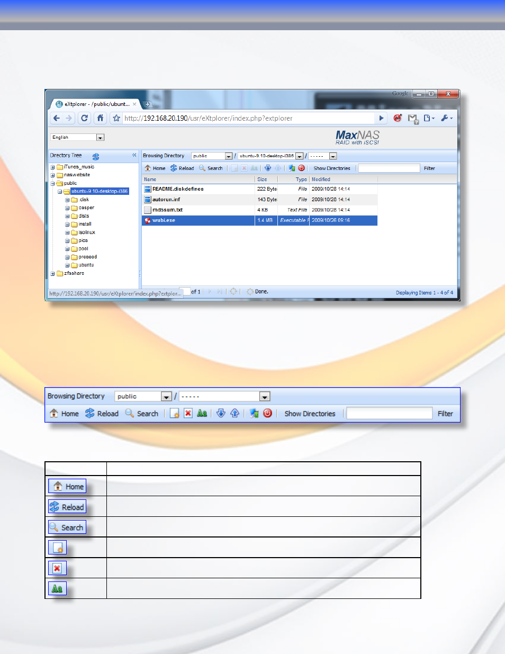This screenshot has width=505, height=654.
Task: Click the Go arrow beside the address bar
Action: 381,118
